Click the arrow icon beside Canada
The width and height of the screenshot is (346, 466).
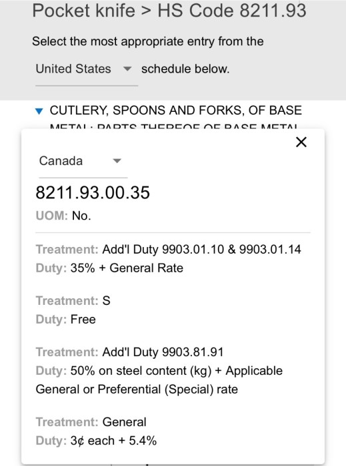click(117, 161)
